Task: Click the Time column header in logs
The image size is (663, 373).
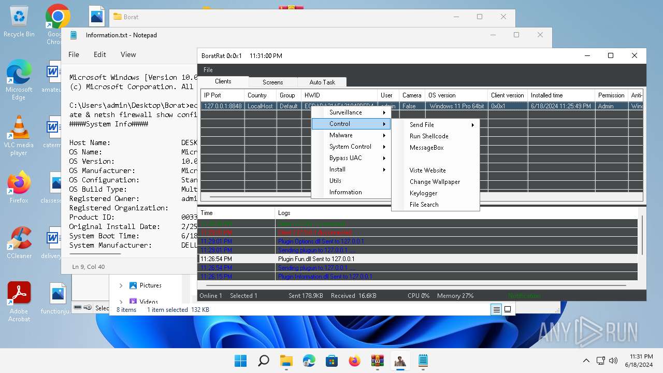Action: (x=237, y=213)
